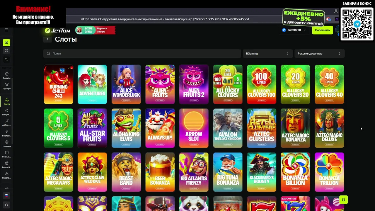Open support headset icon in sidebar
The height and width of the screenshot is (211, 375).
(x=6, y=205)
